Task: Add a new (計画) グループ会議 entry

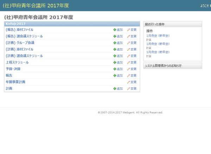Action: tap(118, 43)
